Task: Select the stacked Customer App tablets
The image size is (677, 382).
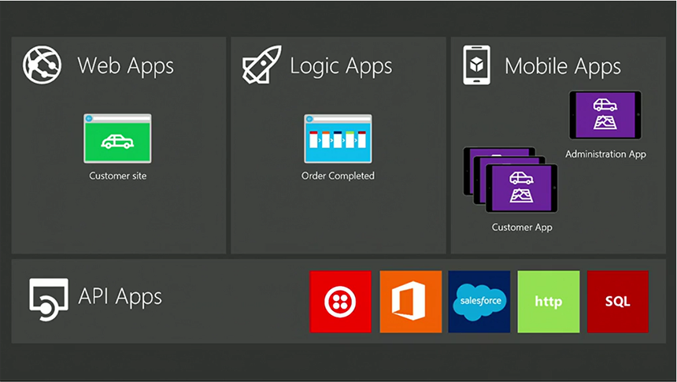Action: (510, 180)
